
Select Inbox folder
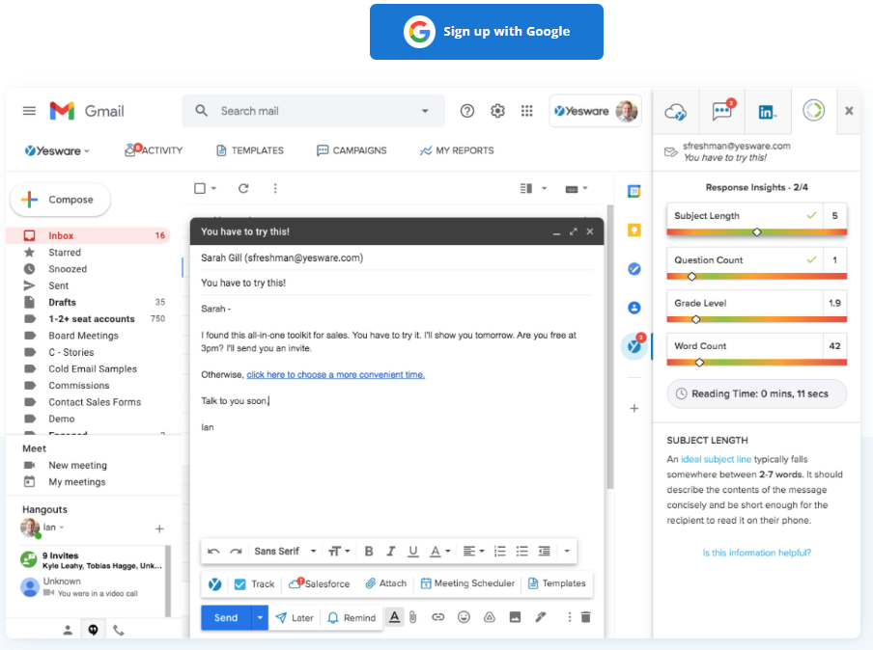point(88,235)
